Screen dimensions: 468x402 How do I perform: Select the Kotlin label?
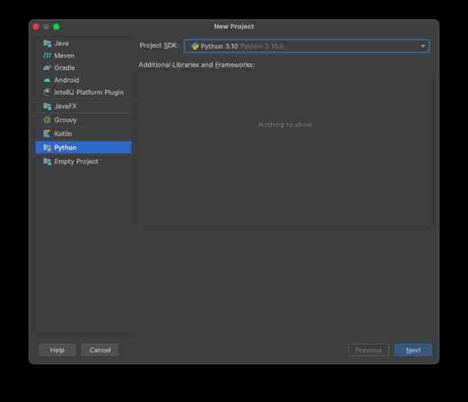[x=63, y=134]
